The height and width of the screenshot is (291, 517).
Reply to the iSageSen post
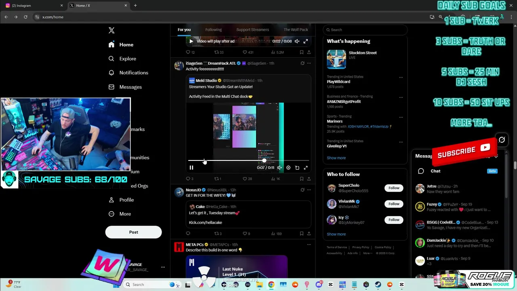click(x=189, y=179)
